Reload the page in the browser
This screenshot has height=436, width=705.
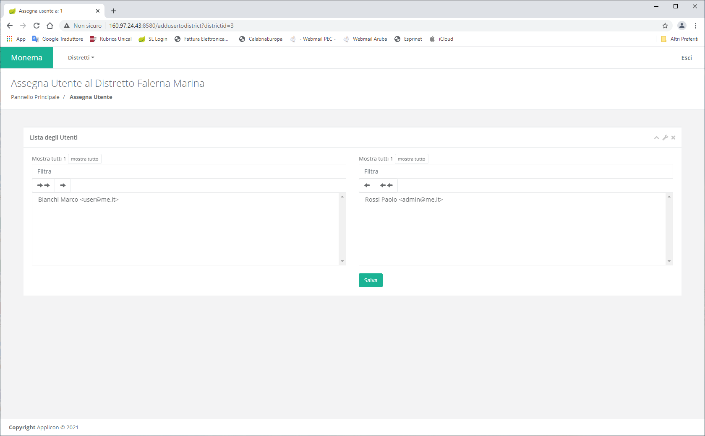(x=37, y=26)
